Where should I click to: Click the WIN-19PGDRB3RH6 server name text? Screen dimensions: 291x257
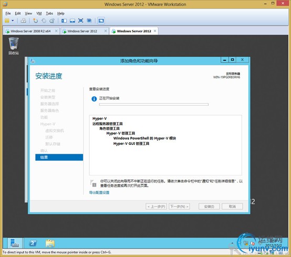226,77
